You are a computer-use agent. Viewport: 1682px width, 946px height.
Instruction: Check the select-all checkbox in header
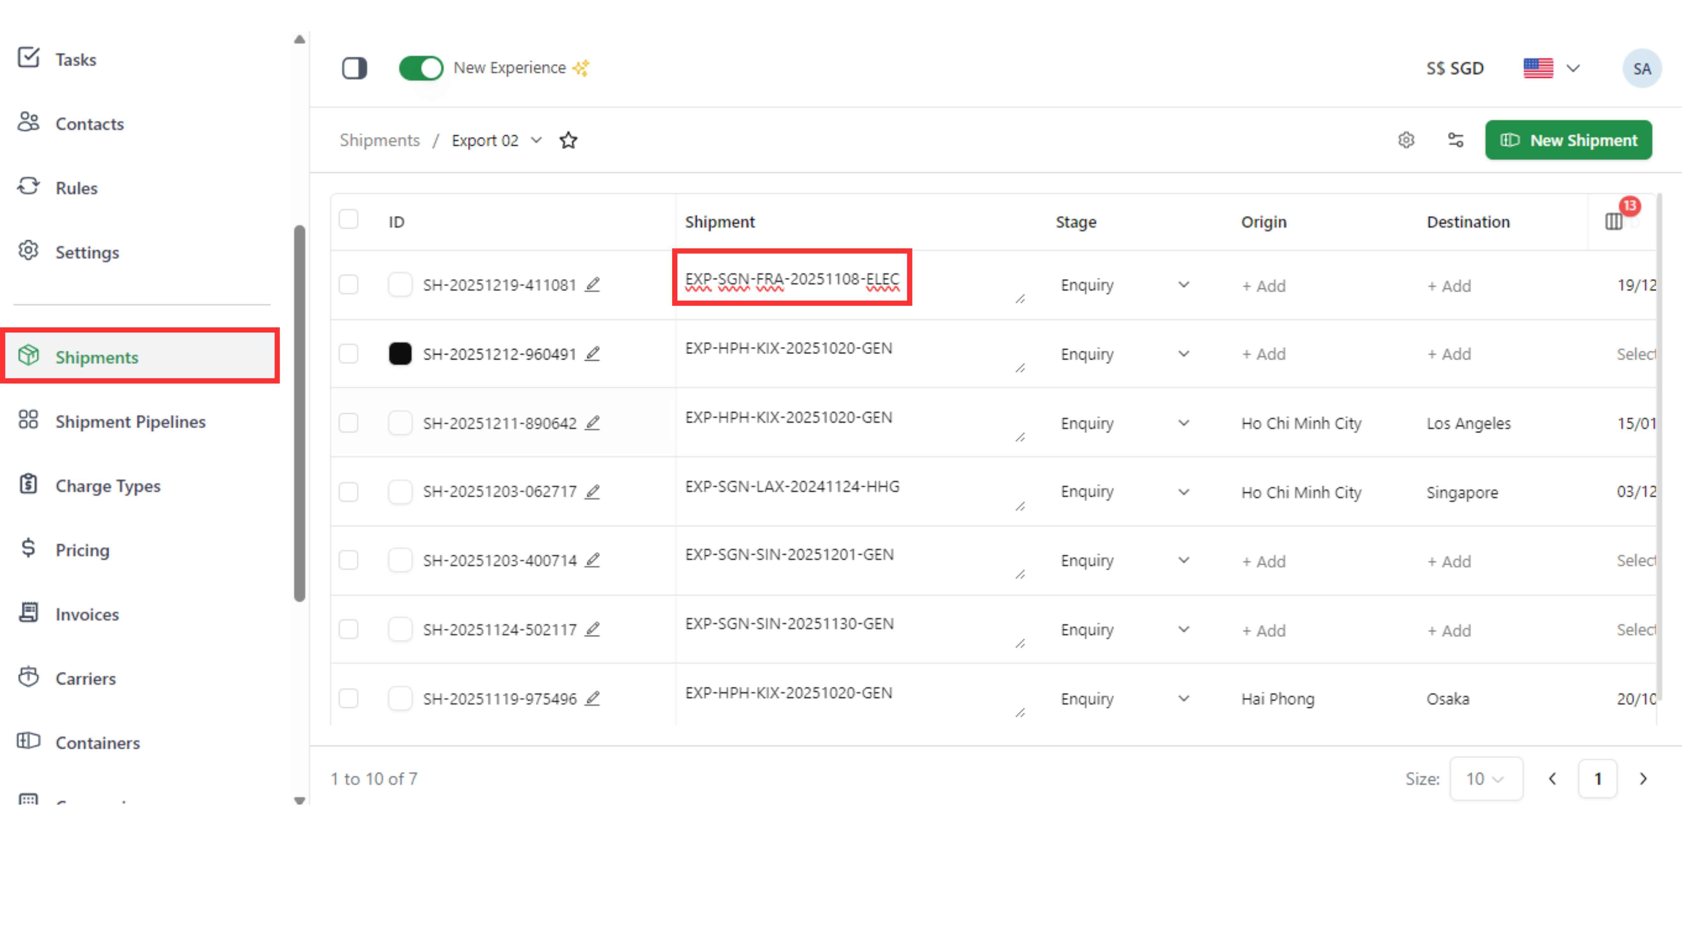349,219
